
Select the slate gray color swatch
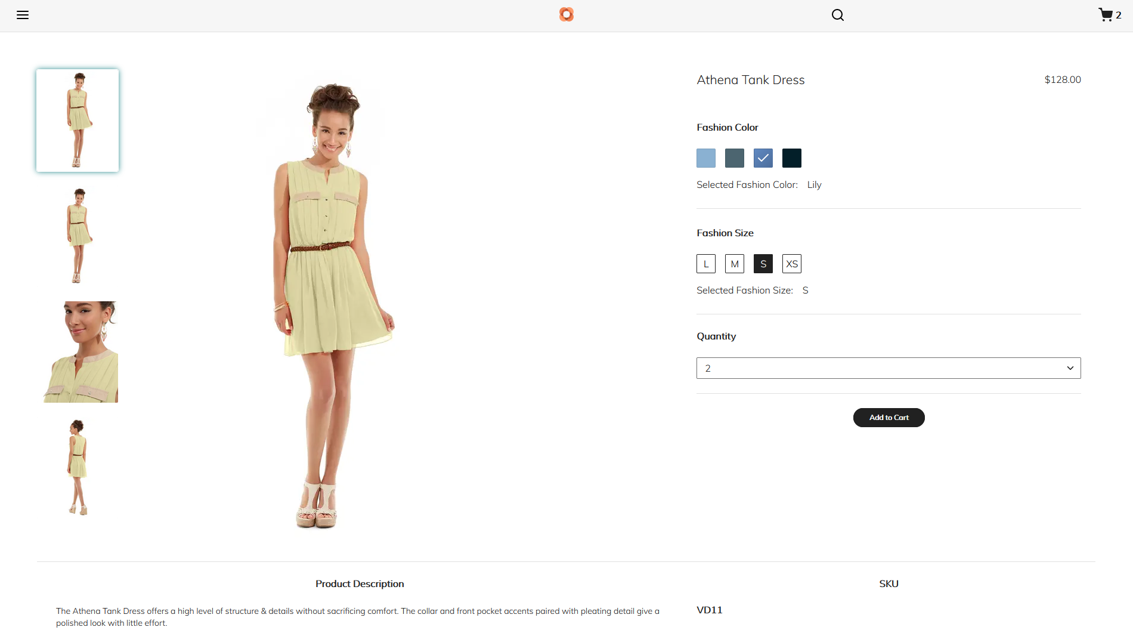click(735, 158)
